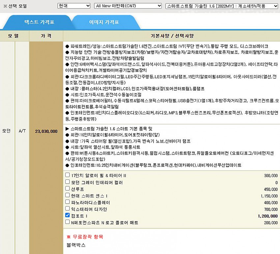Expand the All New 아반떼(CN7) model dropdown
The width and height of the screenshot is (280, 254).
tap(127, 6)
